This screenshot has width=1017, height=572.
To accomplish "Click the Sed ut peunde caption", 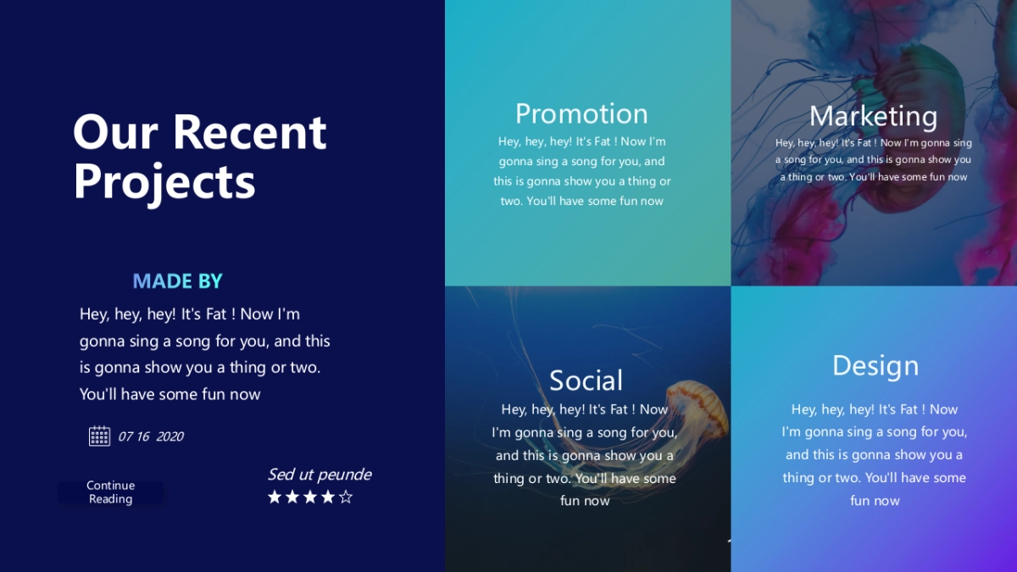I will pyautogui.click(x=320, y=475).
